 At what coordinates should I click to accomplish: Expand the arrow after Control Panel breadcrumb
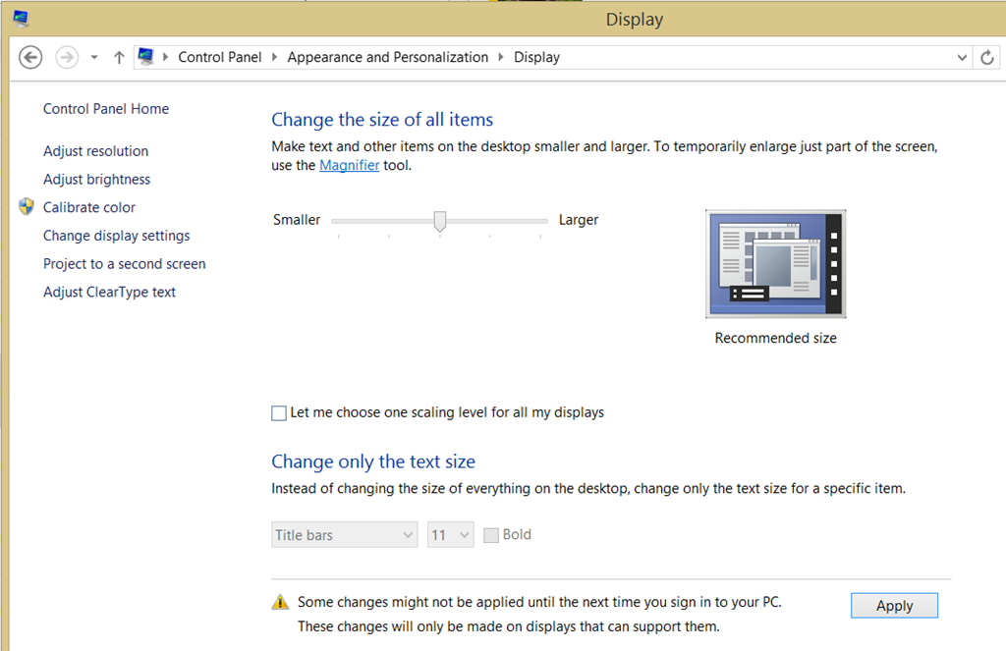click(x=275, y=57)
